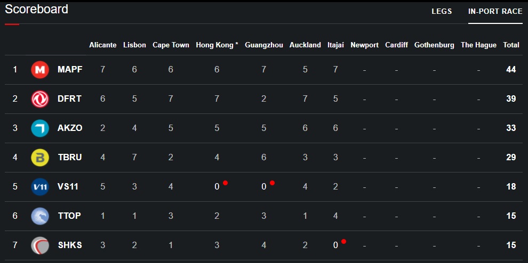Click the DFRT Dongfeng team logo

(x=40, y=99)
